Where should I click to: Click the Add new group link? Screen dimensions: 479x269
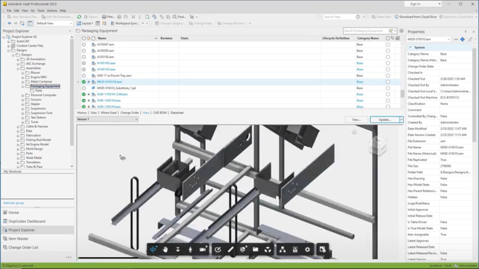coord(14,203)
